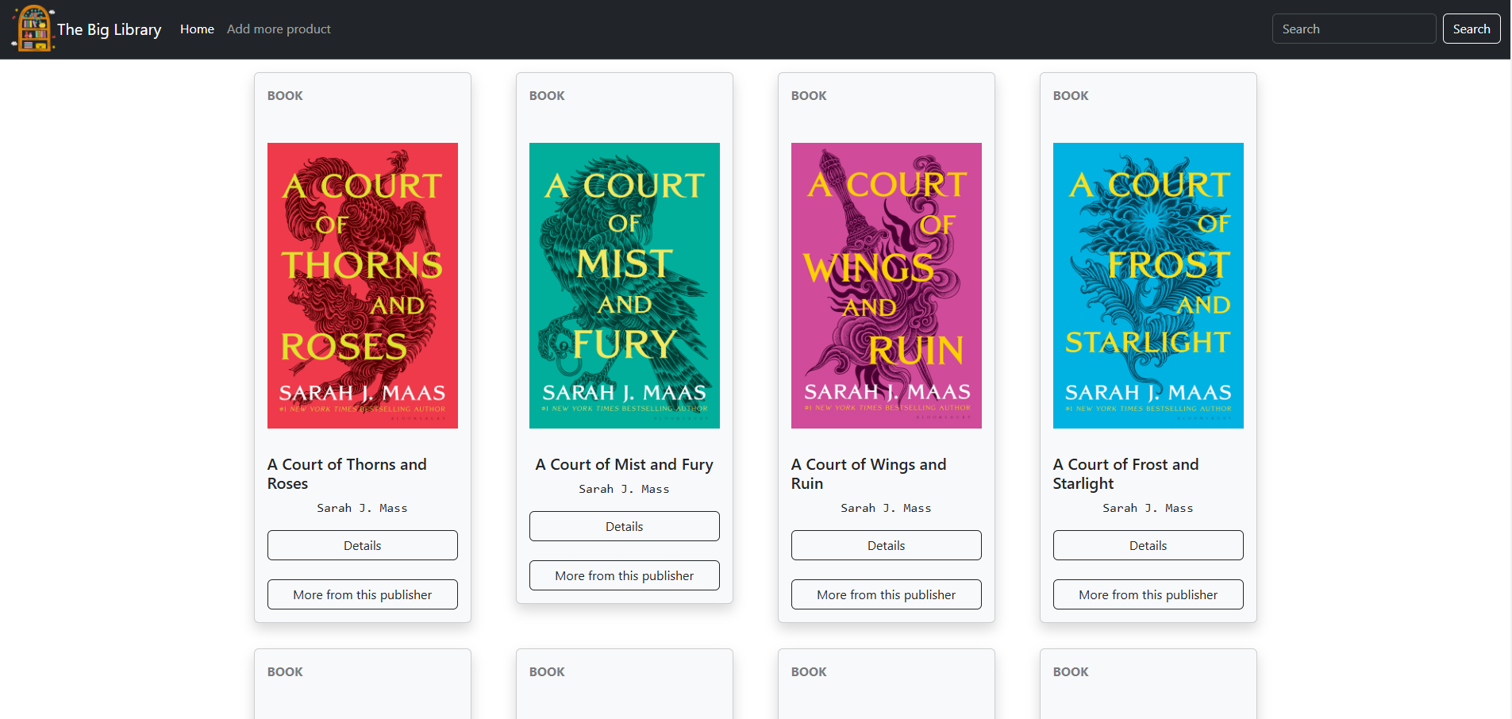View Details for A Court of Mist and Fury

(x=624, y=526)
